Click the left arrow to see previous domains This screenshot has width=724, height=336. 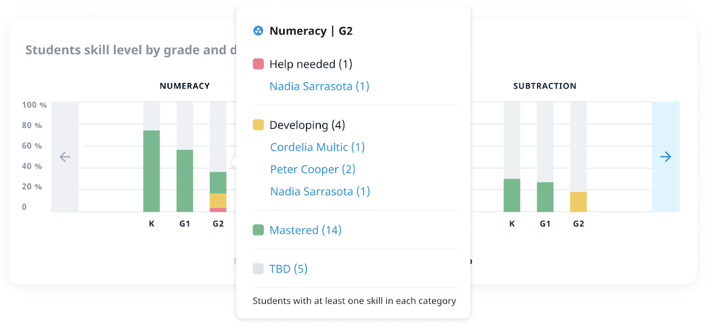coord(65,157)
